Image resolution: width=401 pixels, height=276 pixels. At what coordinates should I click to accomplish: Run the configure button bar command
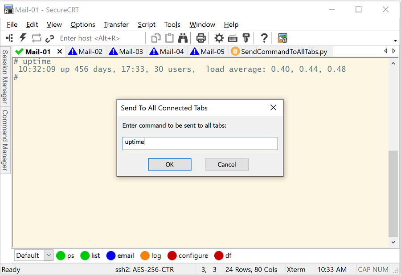tap(188, 255)
